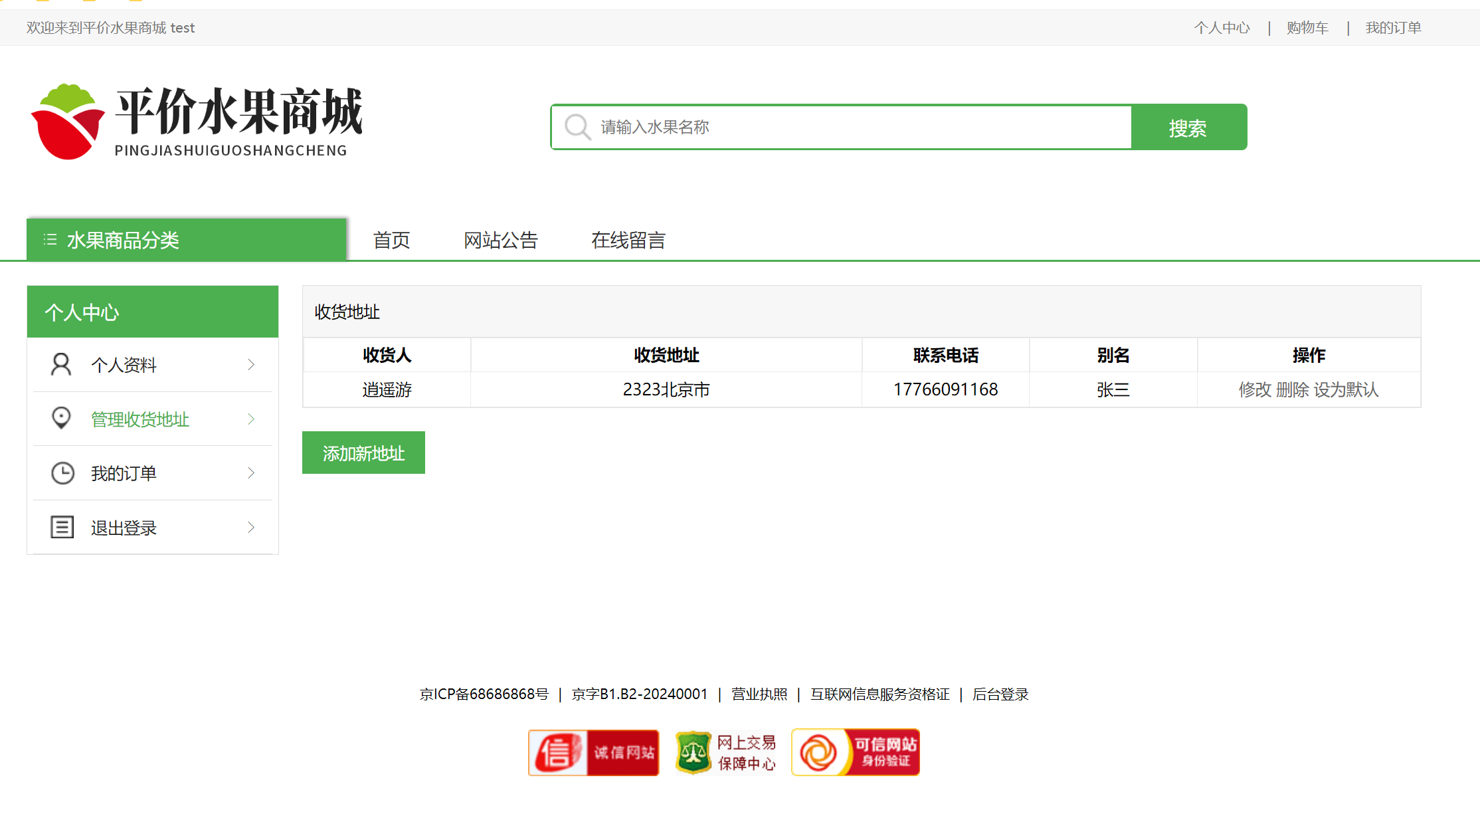Click the chevron arrow on 我的订单 row
Screen dimensions: 1480x822
pos(251,472)
